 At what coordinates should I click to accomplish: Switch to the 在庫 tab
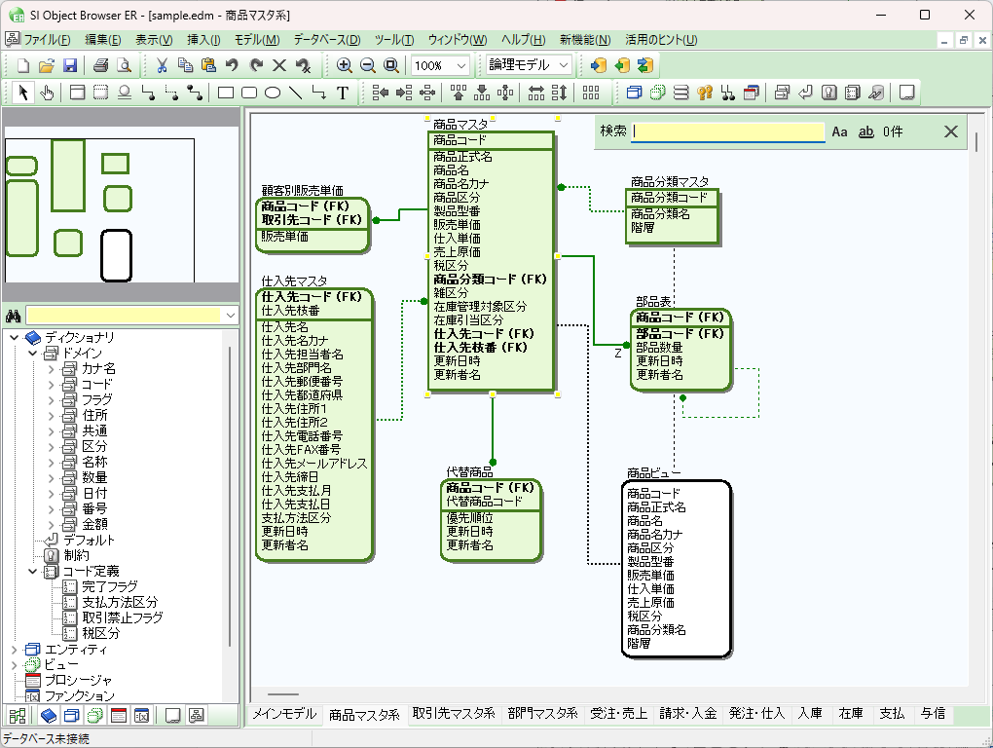pos(851,714)
